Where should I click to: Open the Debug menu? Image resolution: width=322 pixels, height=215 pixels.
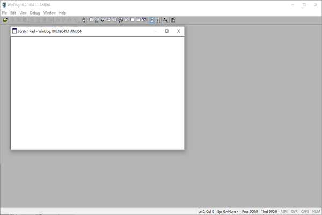point(35,13)
